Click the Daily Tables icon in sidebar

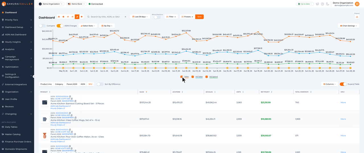click(3, 127)
